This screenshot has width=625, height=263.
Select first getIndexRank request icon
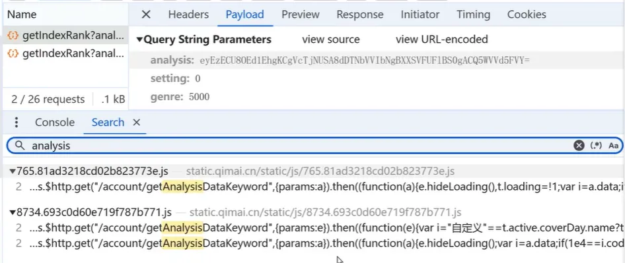click(x=13, y=36)
